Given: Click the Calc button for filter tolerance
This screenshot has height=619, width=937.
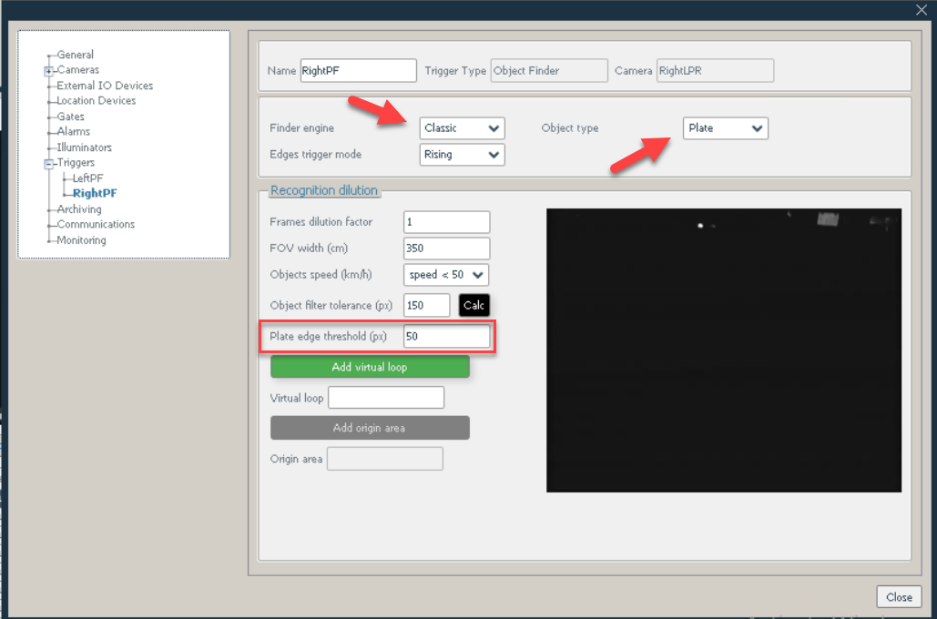Looking at the screenshot, I should (x=474, y=305).
